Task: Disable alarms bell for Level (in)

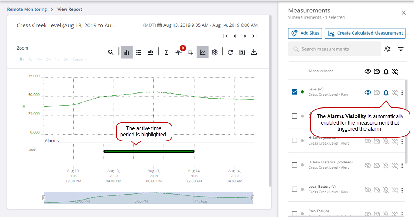Action: click(386, 92)
